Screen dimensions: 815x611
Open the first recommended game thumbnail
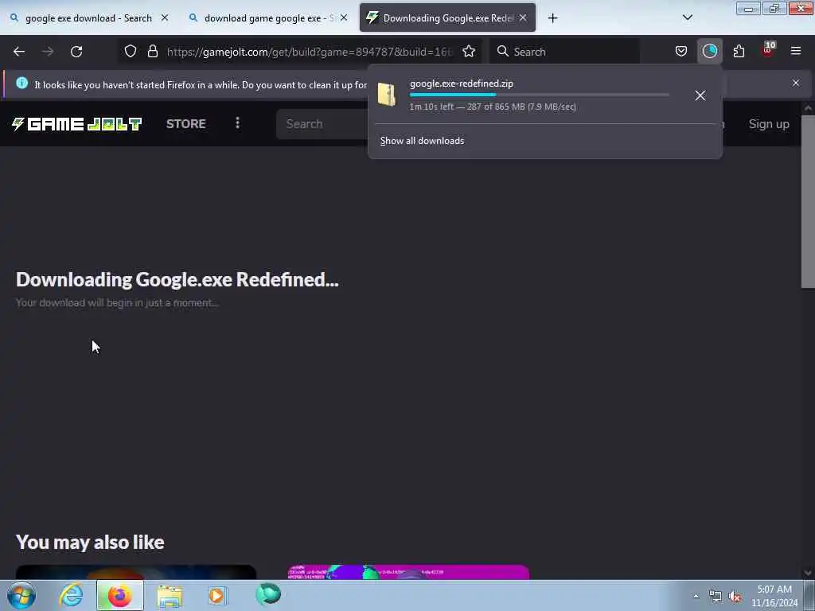135,572
